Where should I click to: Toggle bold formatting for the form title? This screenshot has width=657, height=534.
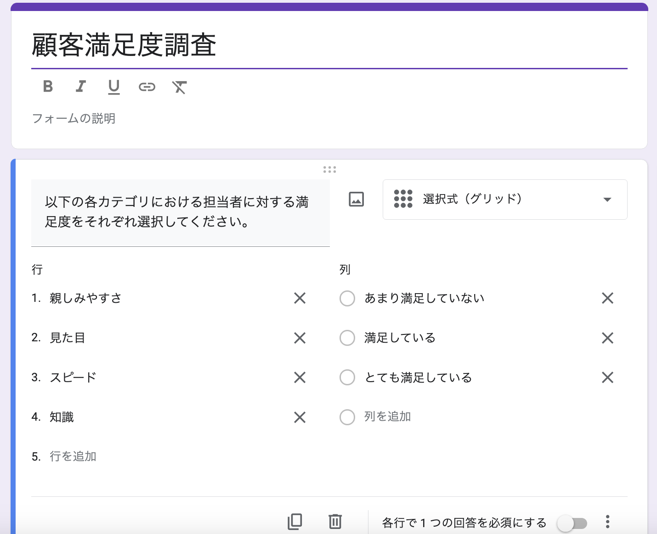point(48,86)
